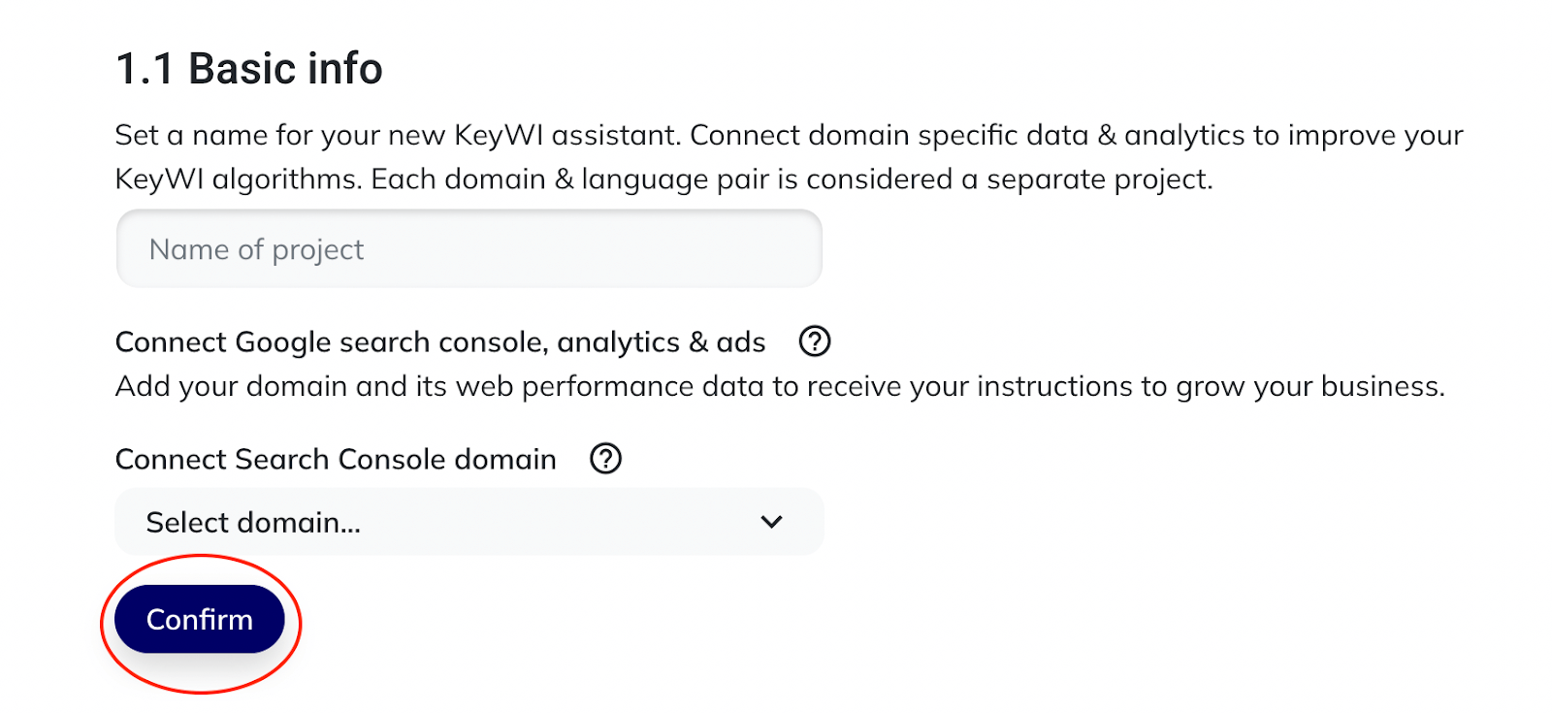This screenshot has height=713, width=1552.
Task: Click the 'Each domain & language pair' sentence
Action: pos(791,179)
